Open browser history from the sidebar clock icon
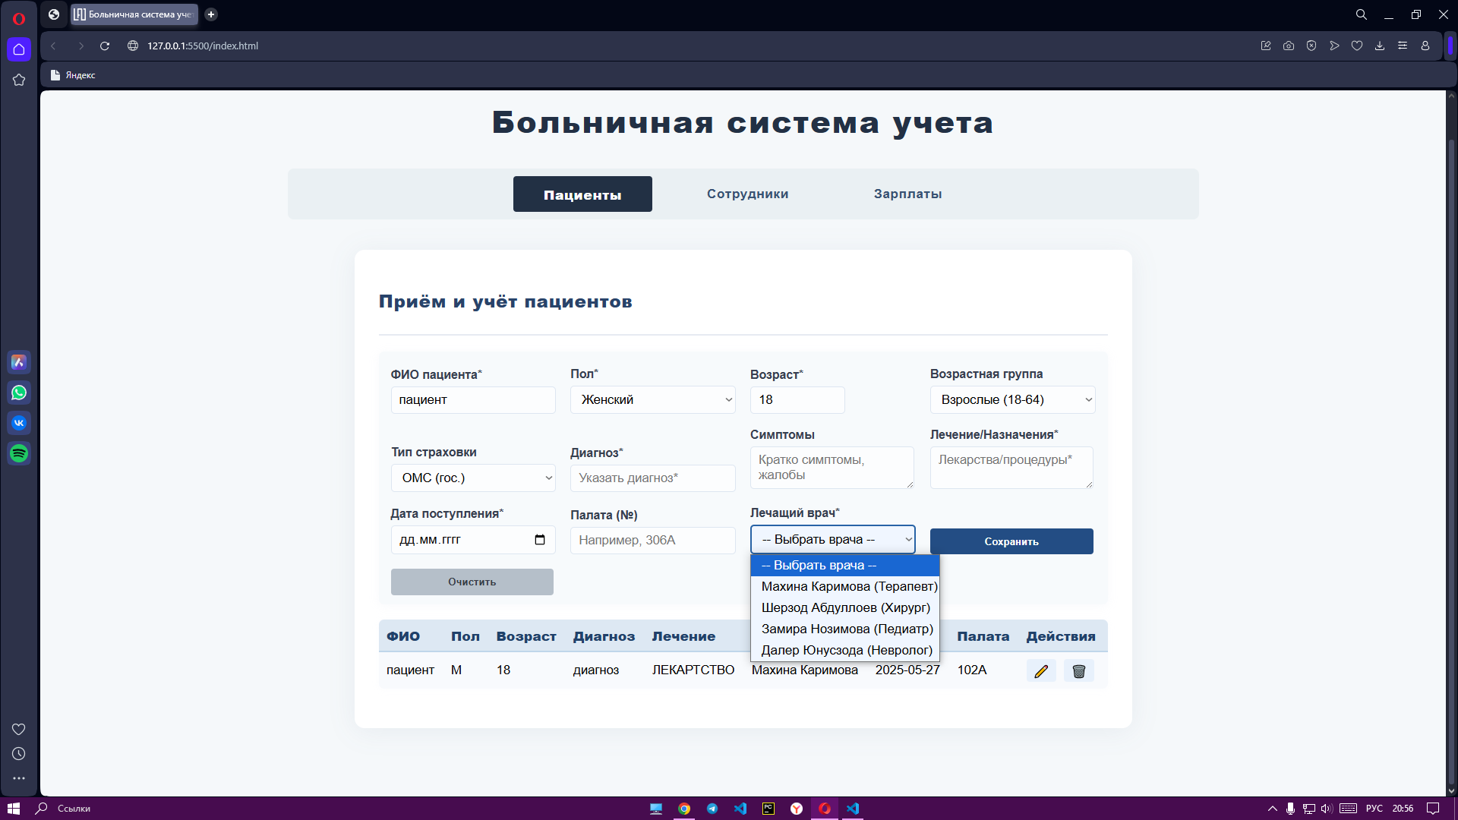Screen dimensions: 1458x820 (x=19, y=753)
